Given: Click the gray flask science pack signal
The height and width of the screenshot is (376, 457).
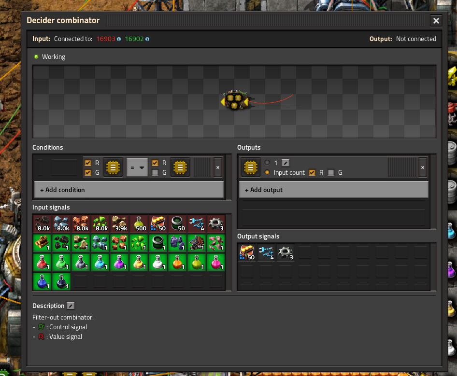Looking at the screenshot, I should [81, 262].
